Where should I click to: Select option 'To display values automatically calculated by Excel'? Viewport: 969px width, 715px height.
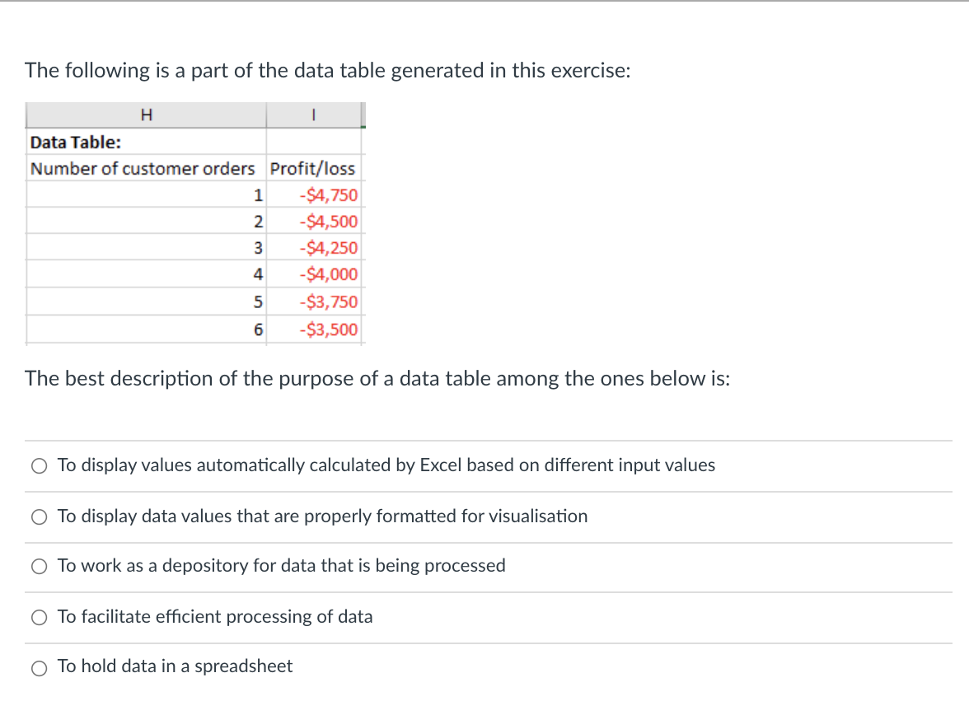pos(39,465)
